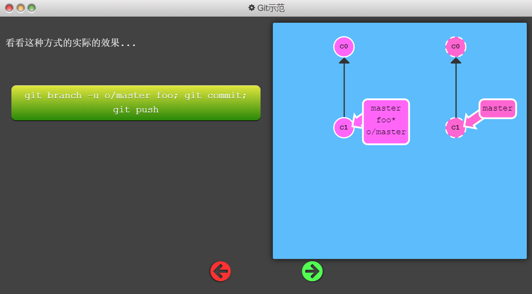Image resolution: width=532 pixels, height=294 pixels.
Task: Click the remote dashed c0 commit node
Action: click(455, 46)
